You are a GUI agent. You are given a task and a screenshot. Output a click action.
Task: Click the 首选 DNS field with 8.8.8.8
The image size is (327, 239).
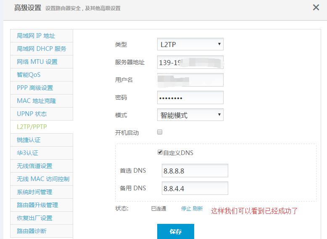(x=195, y=171)
